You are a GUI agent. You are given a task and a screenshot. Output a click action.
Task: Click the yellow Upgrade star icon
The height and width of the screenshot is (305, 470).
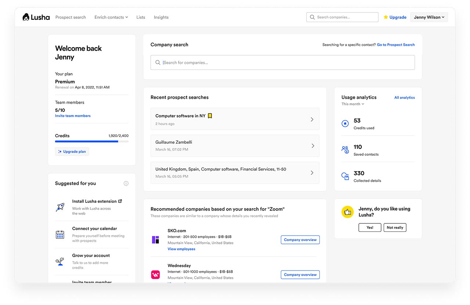pos(386,17)
